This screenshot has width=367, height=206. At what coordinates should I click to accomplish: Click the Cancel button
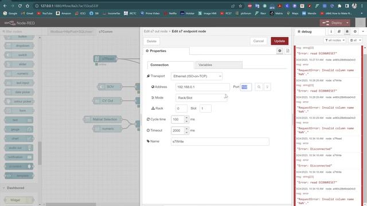tap(259, 41)
